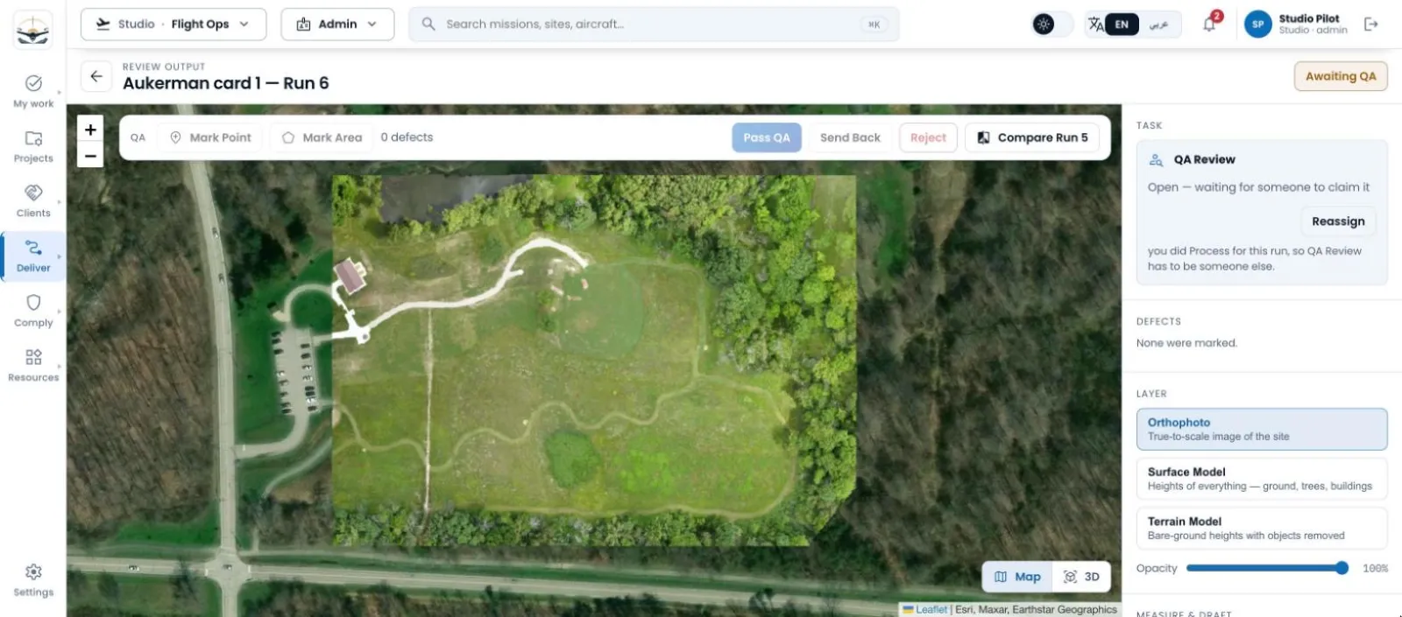1402x617 pixels.
Task: Focus the search missions input field
Action: 654,25
